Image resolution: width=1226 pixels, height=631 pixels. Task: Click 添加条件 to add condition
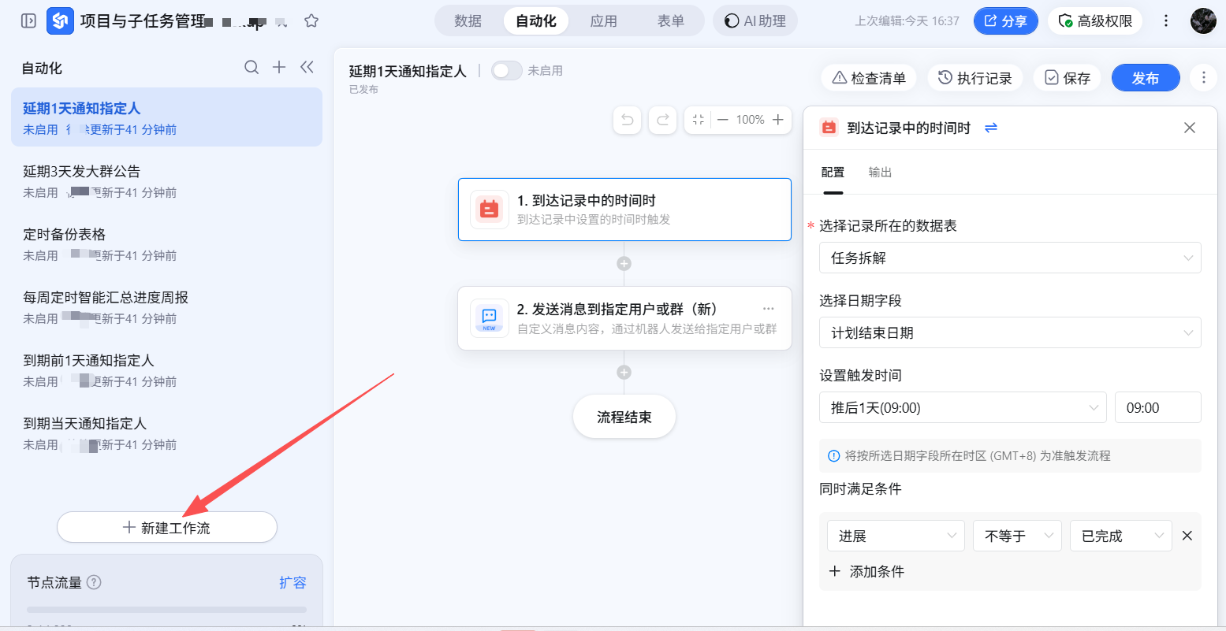point(866,571)
